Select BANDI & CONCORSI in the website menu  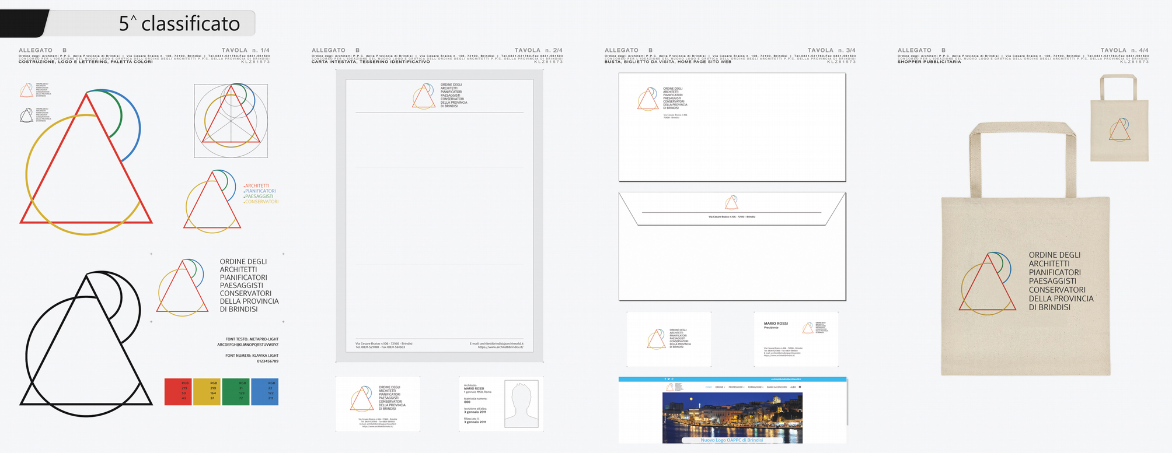(777, 387)
